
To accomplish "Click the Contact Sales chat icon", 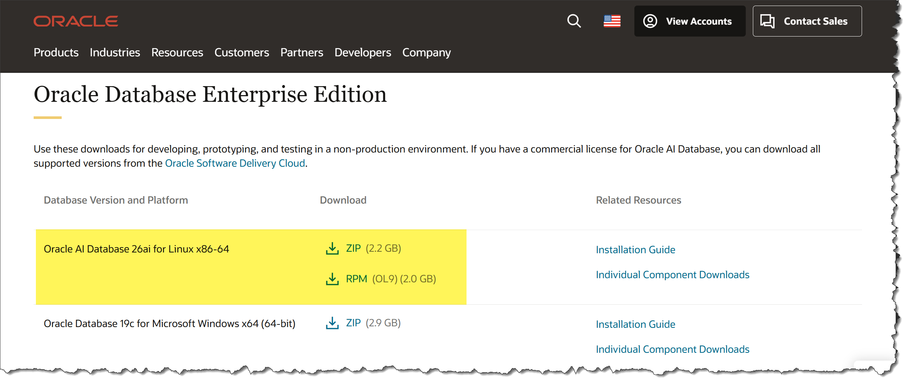I will [767, 21].
